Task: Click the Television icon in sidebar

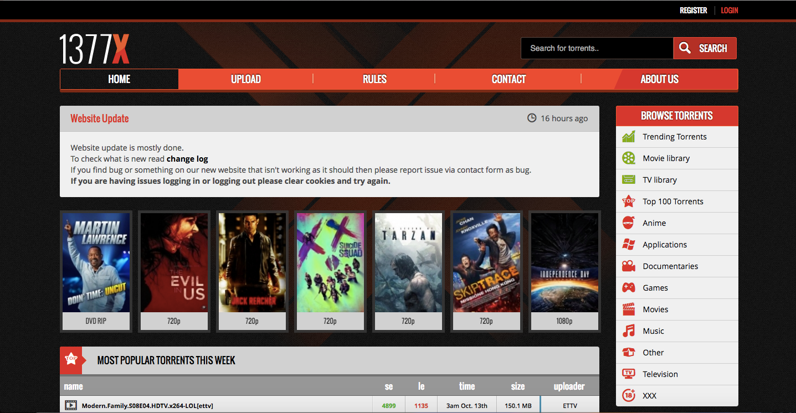Action: [628, 374]
